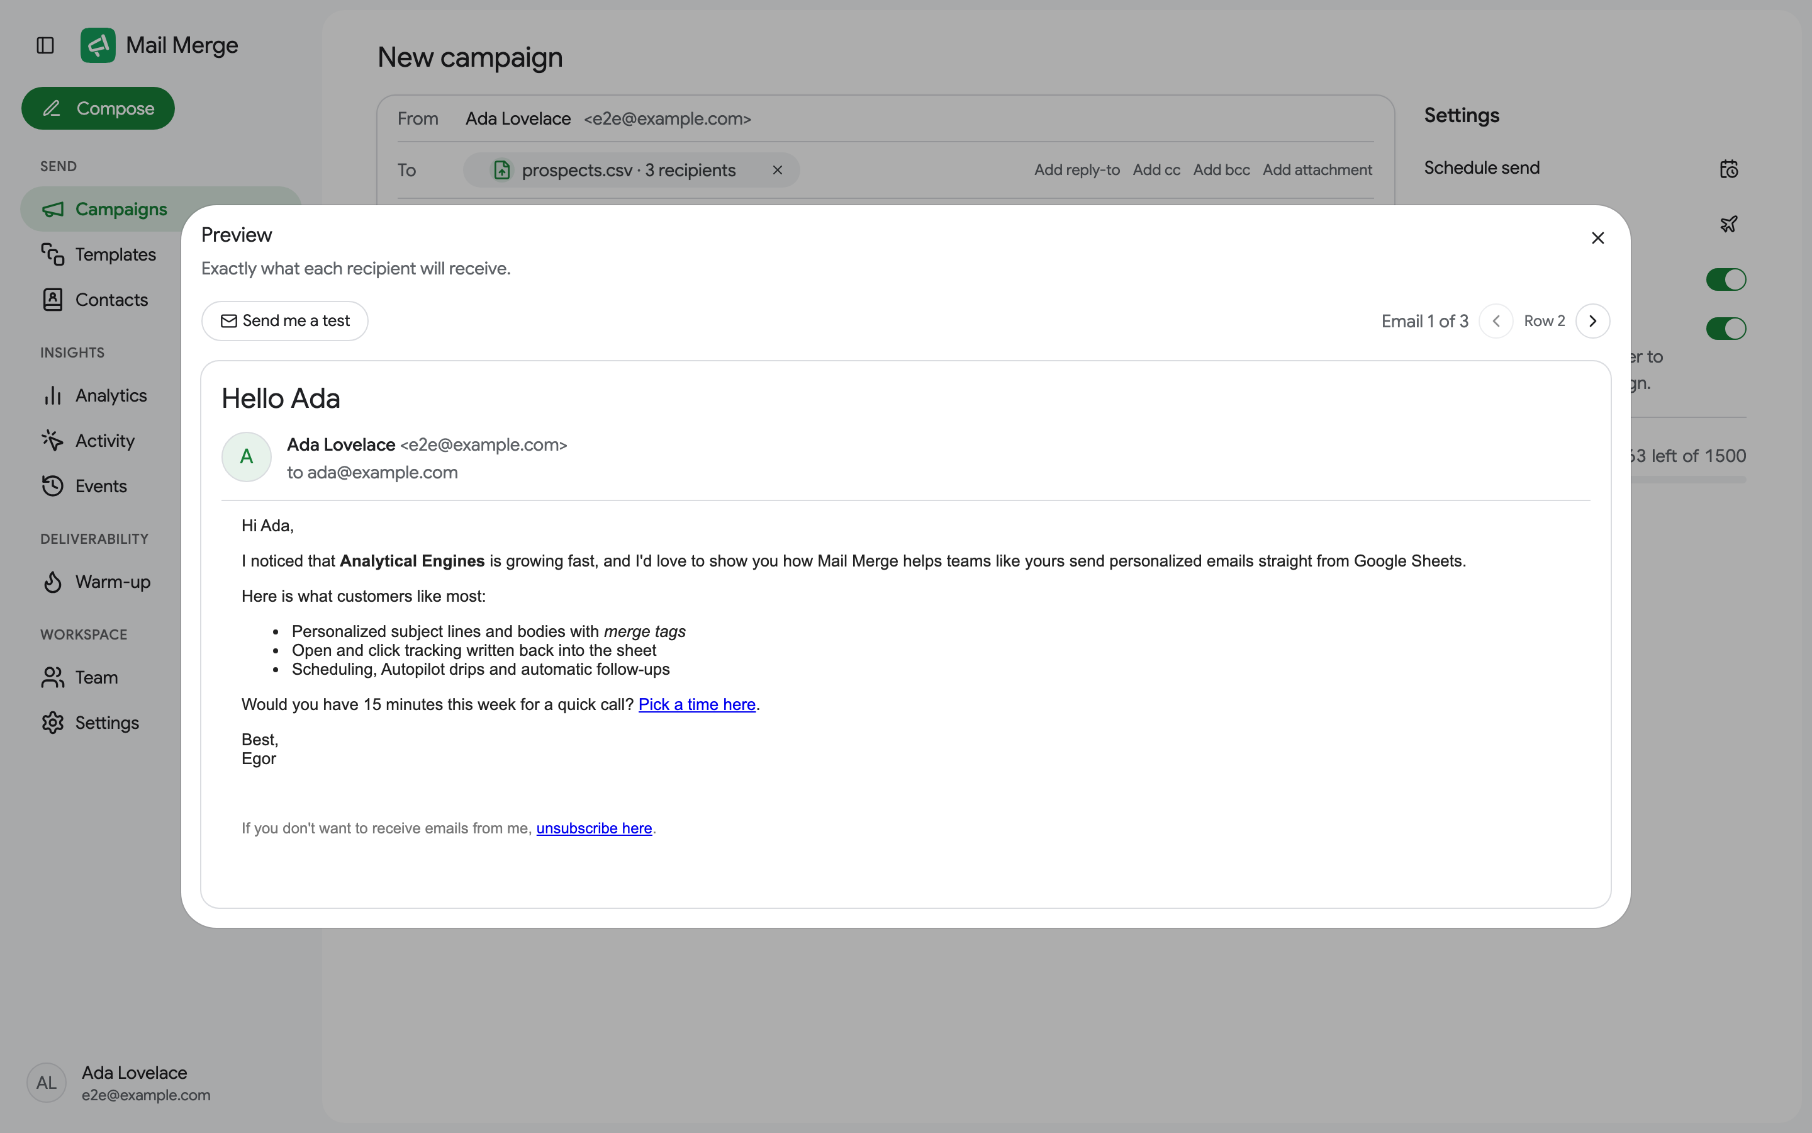Remove prospects.csv recipients chip
The width and height of the screenshot is (1812, 1133).
tap(777, 170)
